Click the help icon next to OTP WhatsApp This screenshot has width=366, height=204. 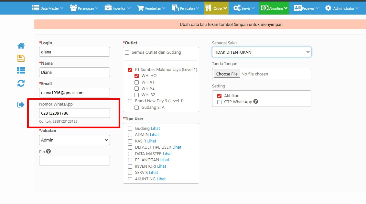point(256,102)
